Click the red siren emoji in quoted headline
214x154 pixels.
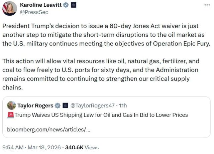[10, 115]
